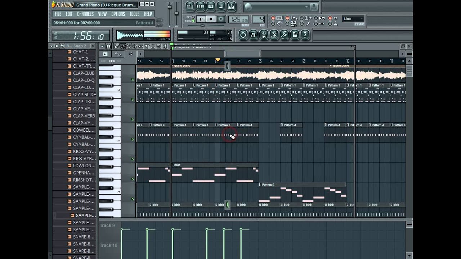The height and width of the screenshot is (259, 461).
Task: Open the OPTIONS menu
Action: point(118,14)
